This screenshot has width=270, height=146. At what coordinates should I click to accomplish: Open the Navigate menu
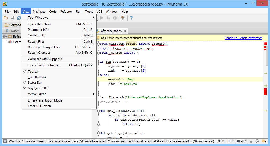click(39, 12)
